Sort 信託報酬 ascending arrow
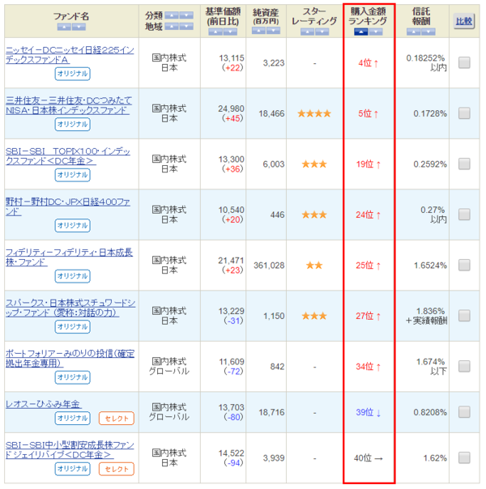 pyautogui.click(x=413, y=32)
